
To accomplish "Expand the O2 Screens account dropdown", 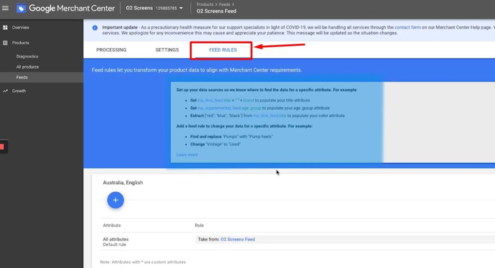I will 181,8.
